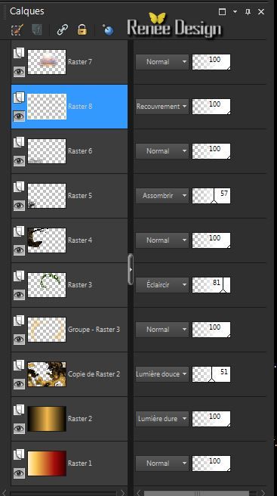The height and width of the screenshot is (496, 277).
Task: Toggle the lock transparency padlock icon
Action: point(82,29)
